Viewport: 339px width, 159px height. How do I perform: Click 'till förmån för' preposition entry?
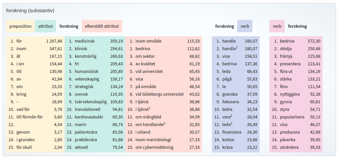(30, 117)
